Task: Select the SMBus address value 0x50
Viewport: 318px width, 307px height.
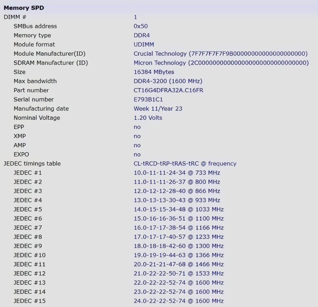Action: 140,26
